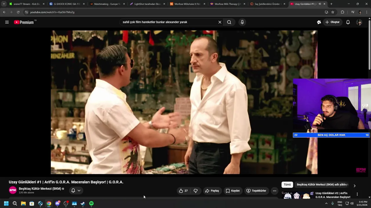Switch to the erennTT Stream Kick tab
The height and width of the screenshot is (208, 371).
click(27, 4)
